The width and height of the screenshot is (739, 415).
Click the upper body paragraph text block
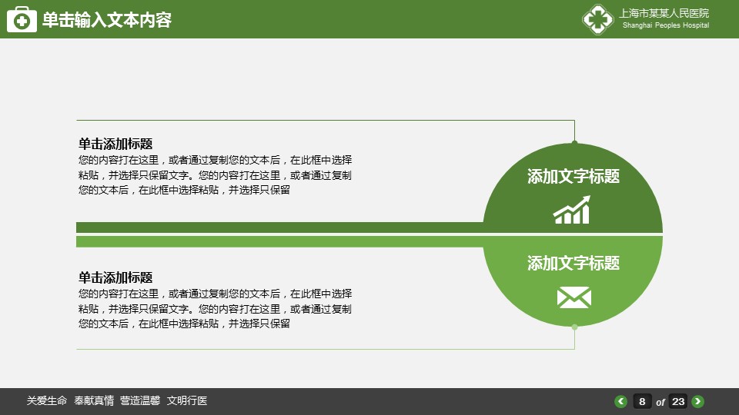pos(215,175)
